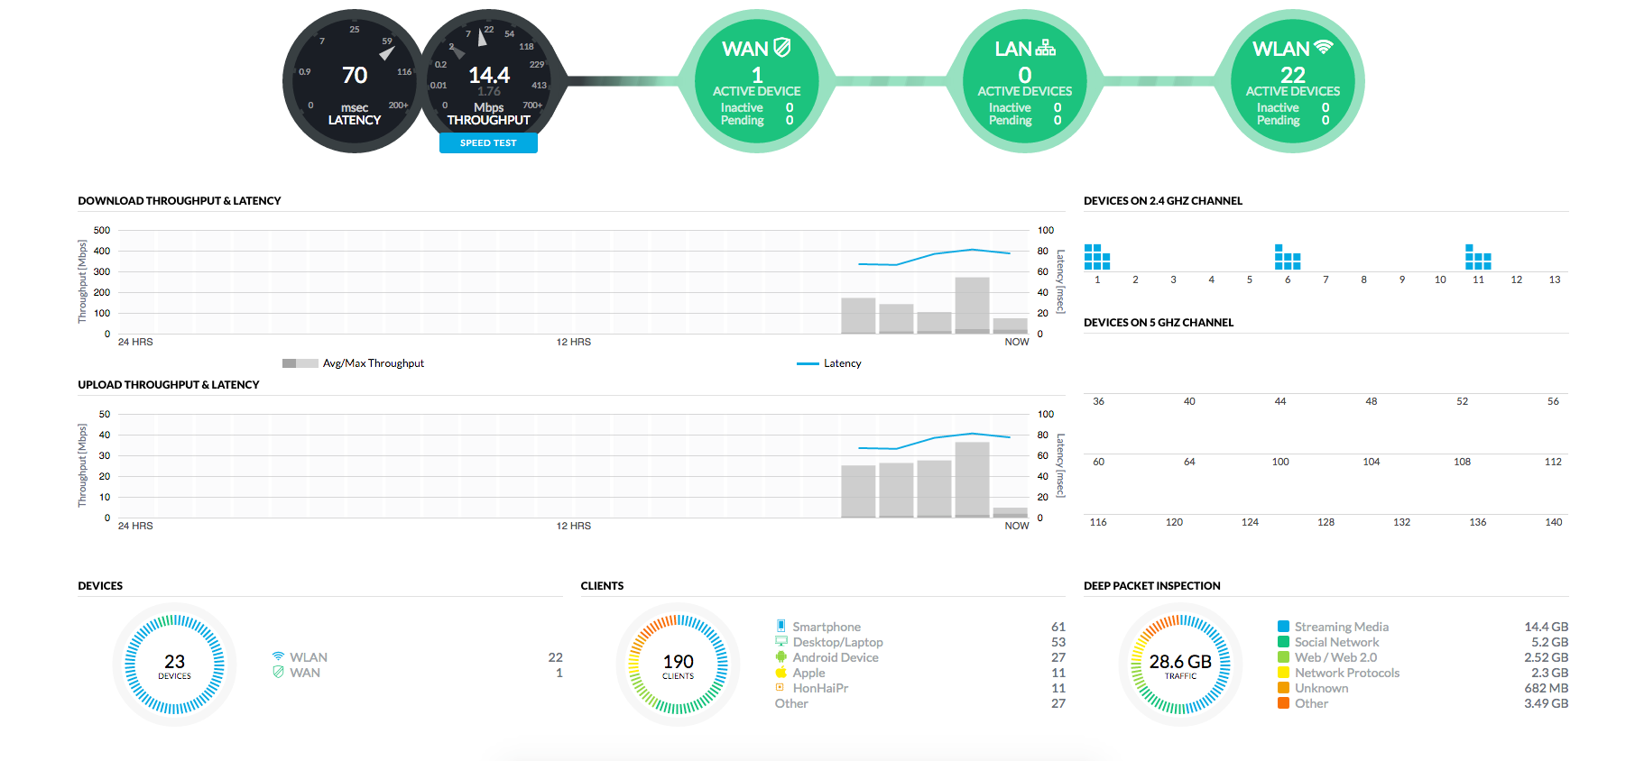Screen dimensions: 1635x761
Task: Click channel 36 label in 5 GHz section
Action: pyautogui.click(x=1098, y=401)
